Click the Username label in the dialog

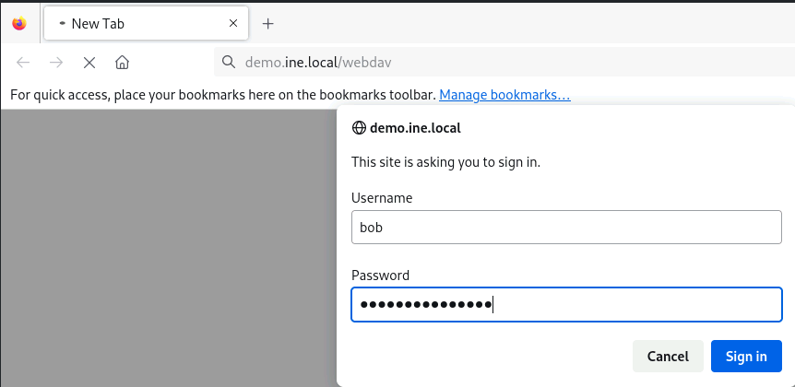coord(382,197)
